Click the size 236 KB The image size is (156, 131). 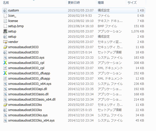(x=139, y=84)
